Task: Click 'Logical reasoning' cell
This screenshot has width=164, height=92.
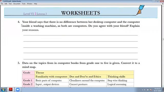Action: [x=120, y=84]
